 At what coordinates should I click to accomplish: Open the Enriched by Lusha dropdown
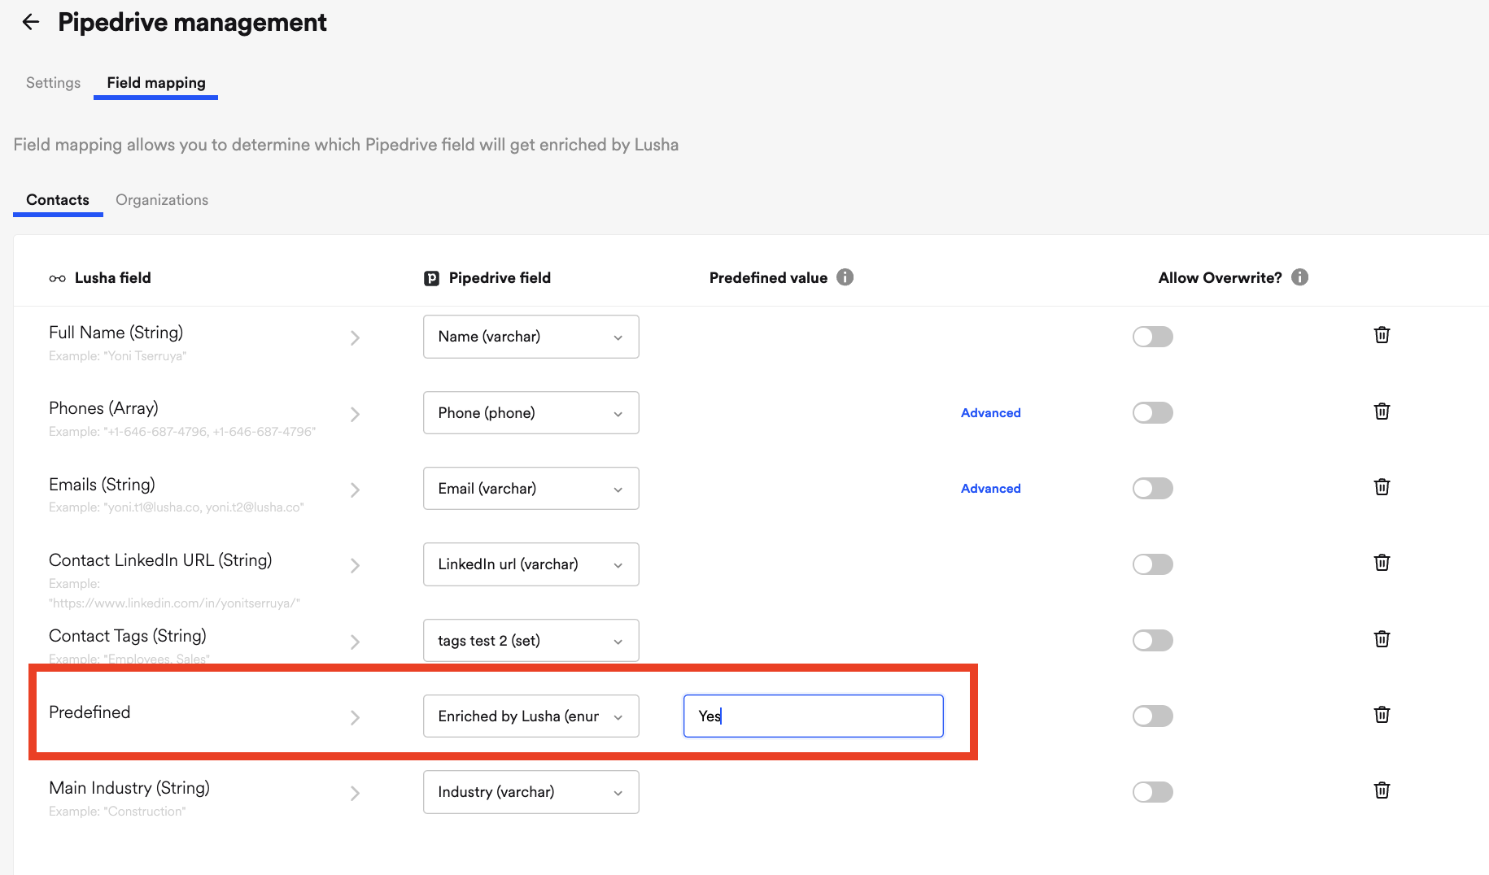[x=531, y=716]
